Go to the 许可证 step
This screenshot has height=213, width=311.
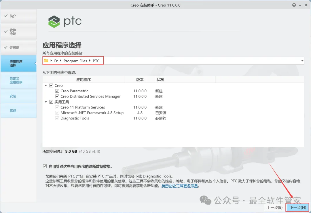[x=18, y=48]
